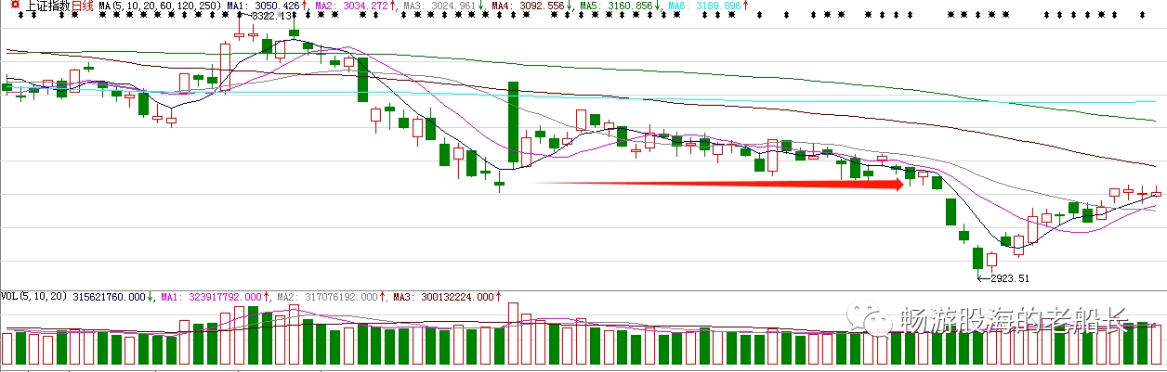The width and height of the screenshot is (1167, 372).
Task: Open MA(5,10,20,60,120,250) indicator parameters
Action: 161,6
